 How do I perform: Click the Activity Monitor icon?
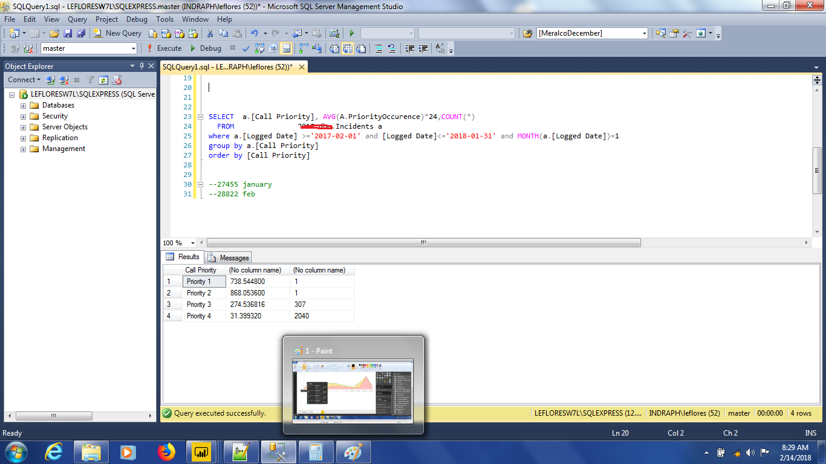(x=334, y=33)
